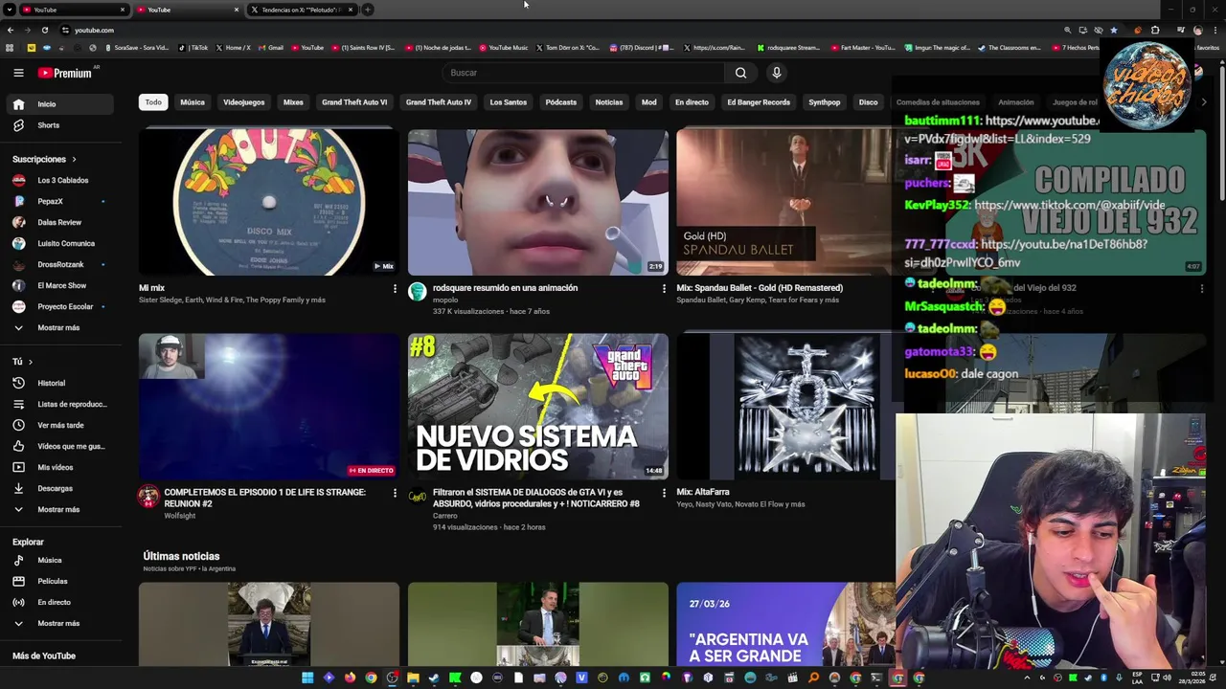Open new browser tab
Screen dimensions: 1226x689
click(368, 10)
